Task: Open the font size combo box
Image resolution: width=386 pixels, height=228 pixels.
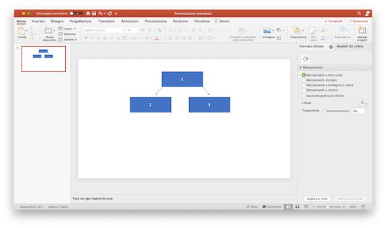Action: tap(133, 30)
